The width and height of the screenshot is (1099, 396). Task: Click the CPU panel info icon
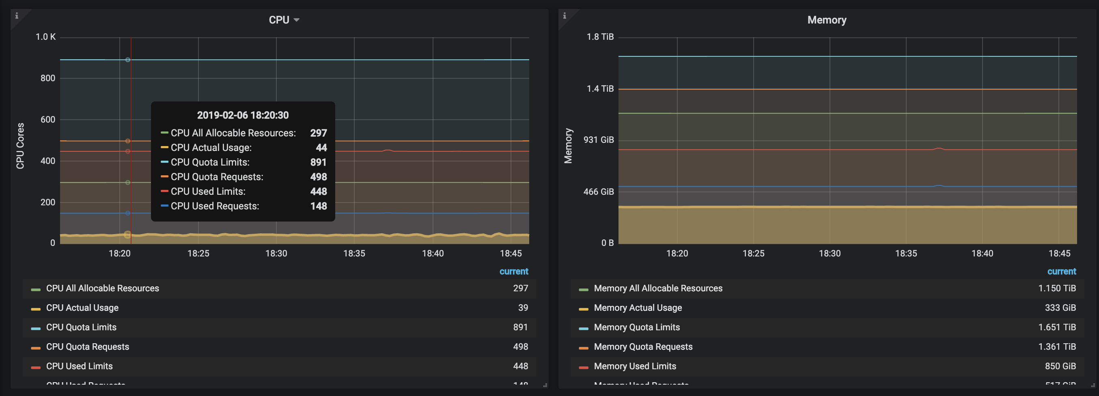click(17, 16)
